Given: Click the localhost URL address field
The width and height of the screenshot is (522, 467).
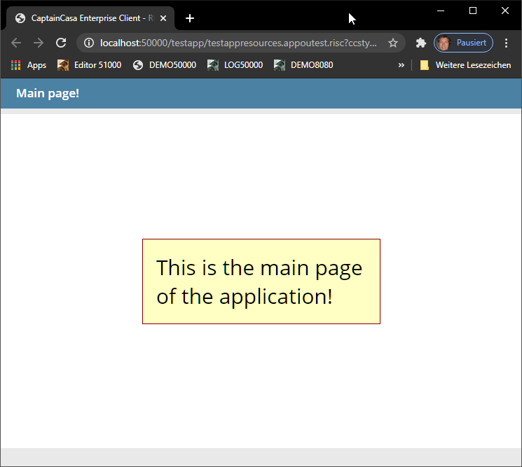Looking at the screenshot, I should pyautogui.click(x=238, y=43).
